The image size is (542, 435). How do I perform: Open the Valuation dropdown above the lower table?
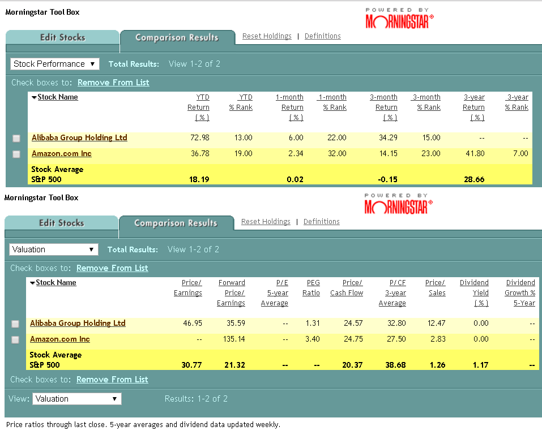[54, 249]
